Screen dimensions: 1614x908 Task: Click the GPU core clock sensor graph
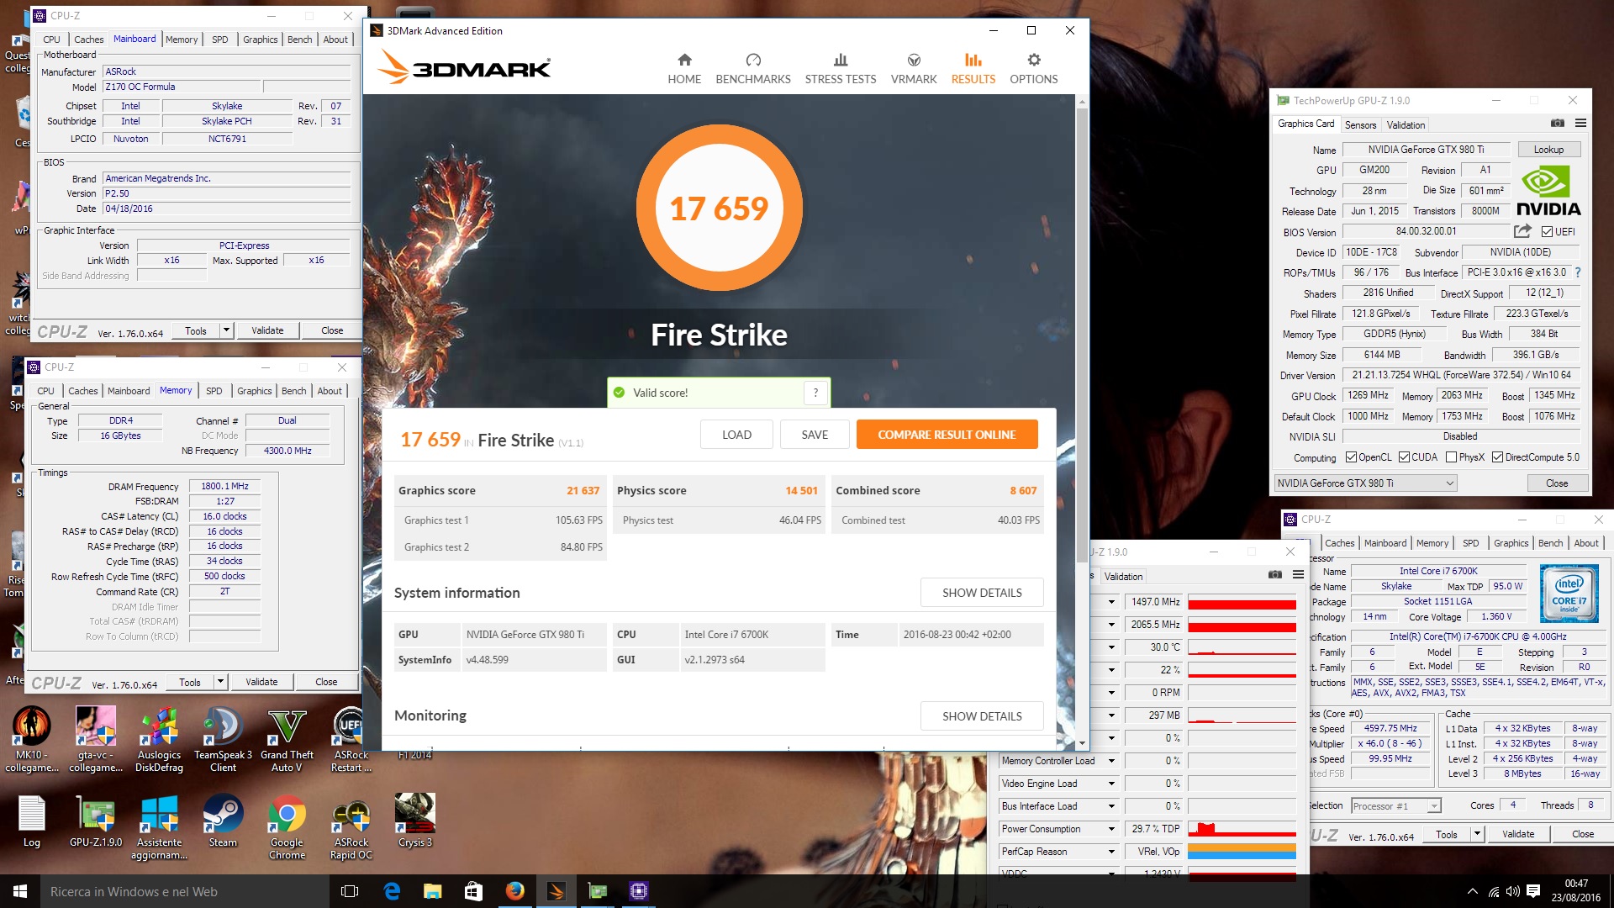pos(1242,602)
